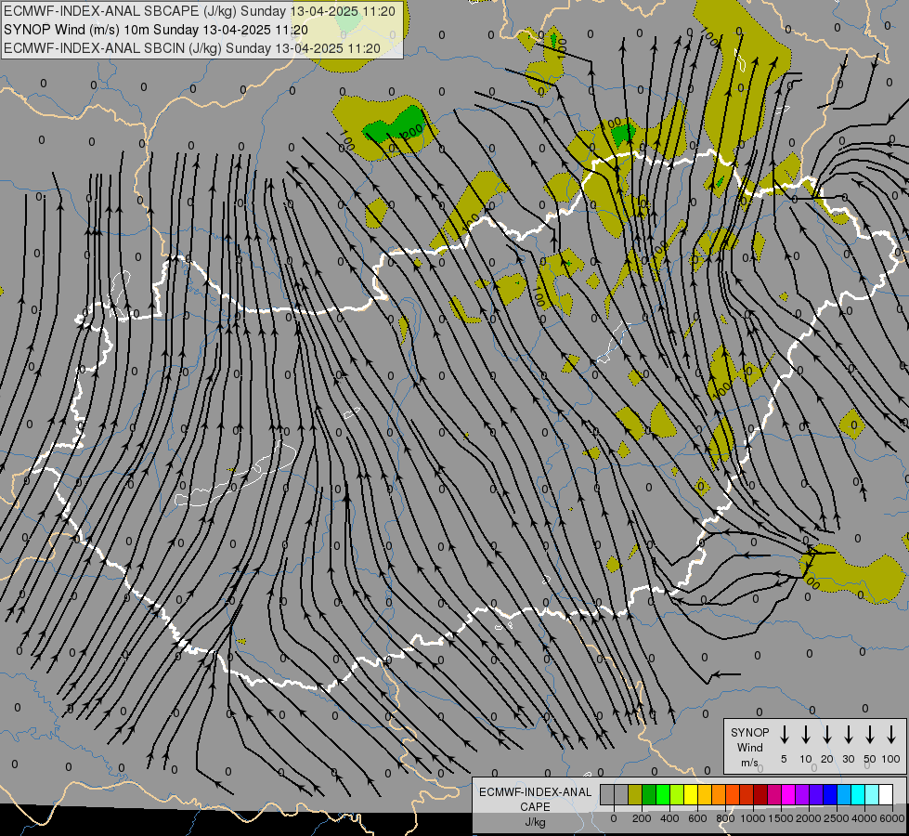Pick the pure yellow CAPE legend swatch
Viewport: 909px width, 836px height.
click(x=691, y=795)
